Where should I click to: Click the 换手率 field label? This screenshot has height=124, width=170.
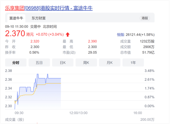(x=10, y=53)
